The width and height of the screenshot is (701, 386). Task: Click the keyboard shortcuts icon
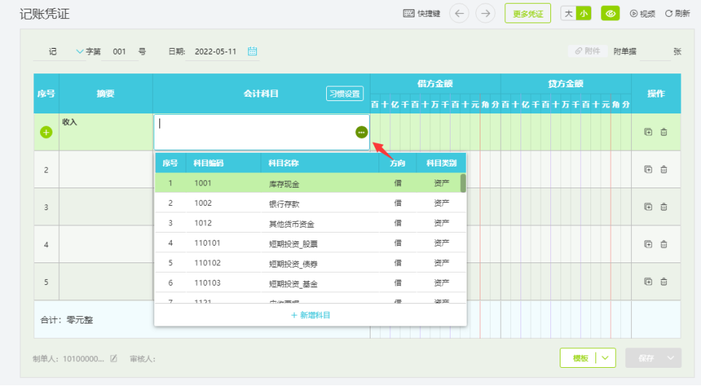(408, 13)
